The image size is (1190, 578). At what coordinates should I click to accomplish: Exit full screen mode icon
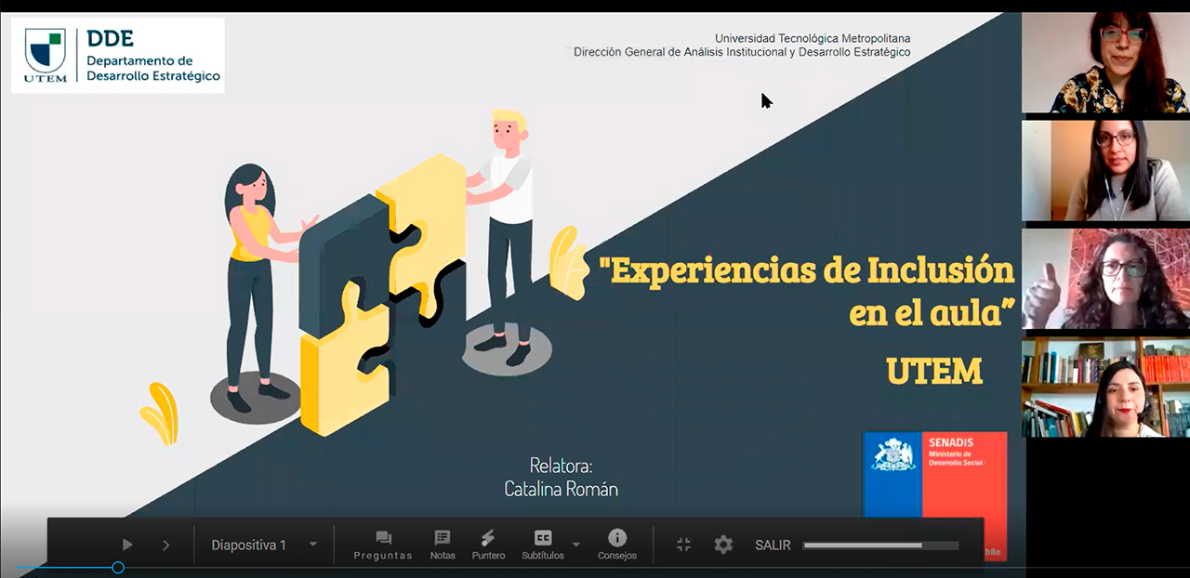click(683, 545)
